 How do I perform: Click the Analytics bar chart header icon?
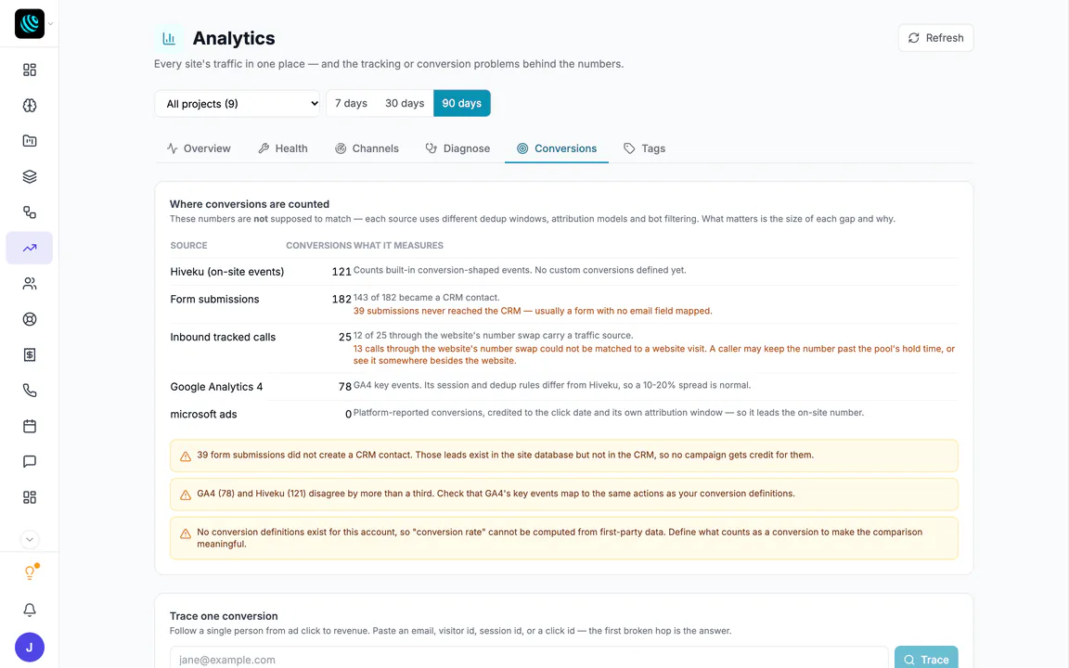(168, 39)
